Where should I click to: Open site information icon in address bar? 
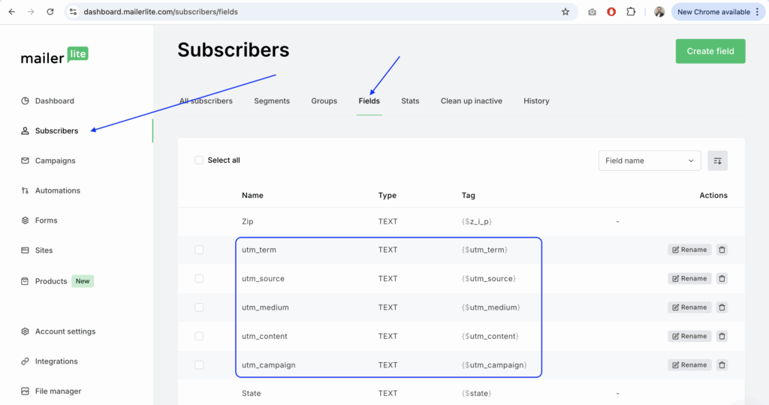click(x=73, y=12)
